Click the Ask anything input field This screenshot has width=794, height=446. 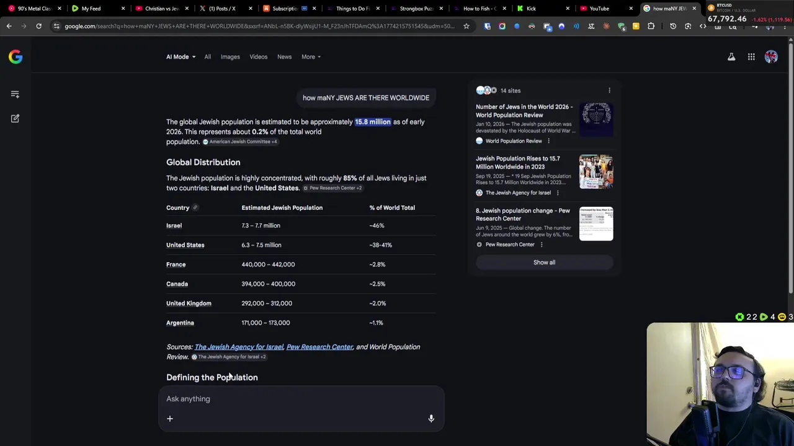[292, 399]
